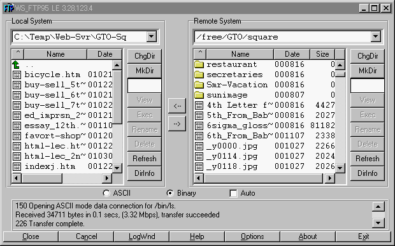Click the local MkDir button

point(145,71)
